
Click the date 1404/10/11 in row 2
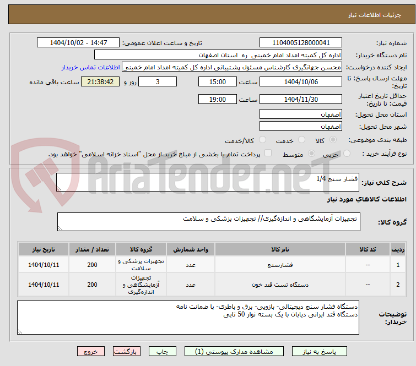pyautogui.click(x=44, y=285)
